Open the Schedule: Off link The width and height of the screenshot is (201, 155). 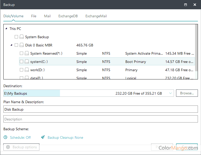click(20, 137)
